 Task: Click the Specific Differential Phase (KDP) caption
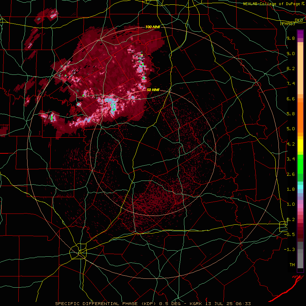point(106,304)
